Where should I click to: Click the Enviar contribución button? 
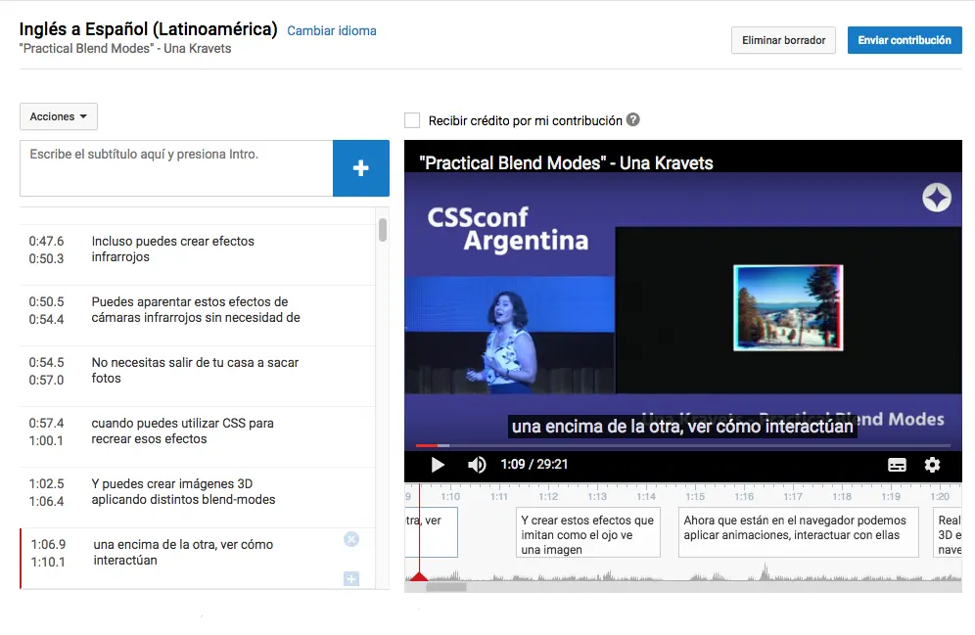click(x=904, y=40)
